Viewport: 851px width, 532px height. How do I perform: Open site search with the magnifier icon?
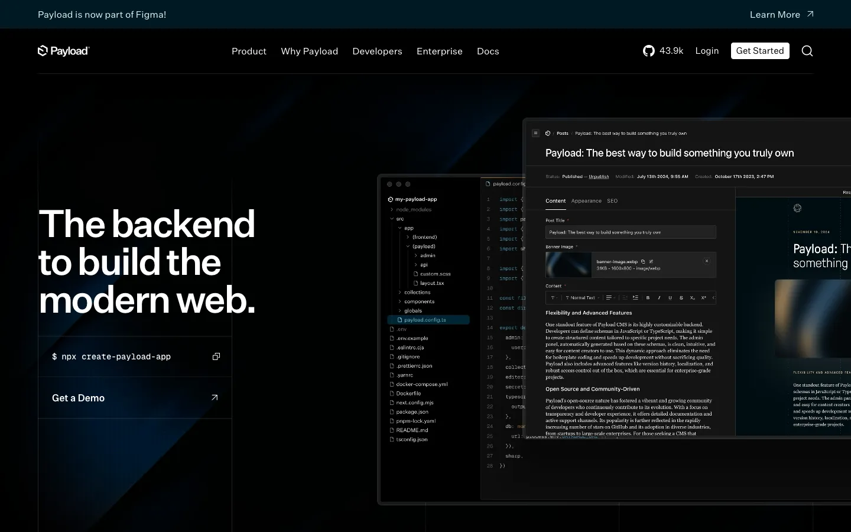807,51
